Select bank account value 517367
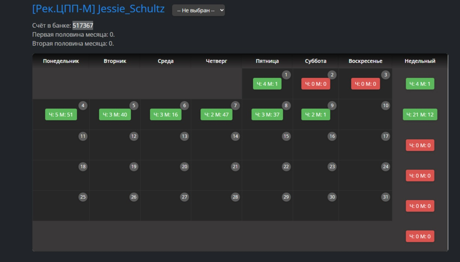 (x=83, y=25)
